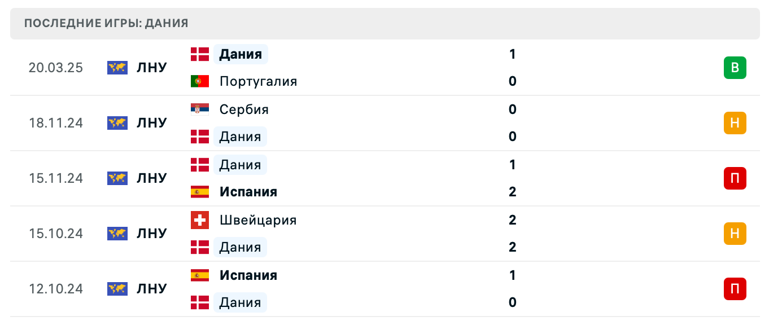The height and width of the screenshot is (325, 769).
Task: Open Швейцария team link
Action: [x=258, y=220]
